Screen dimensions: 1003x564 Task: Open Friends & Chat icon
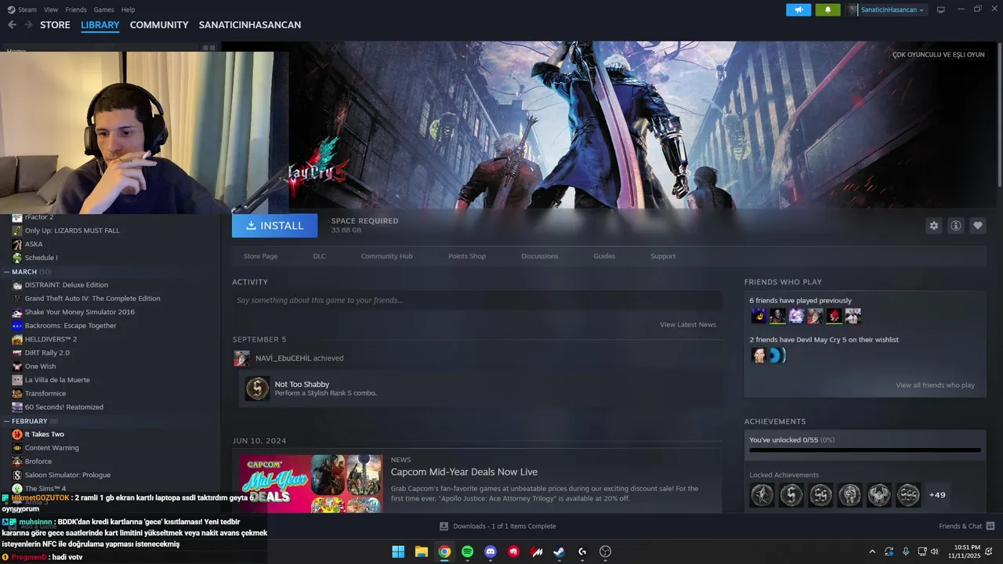click(x=990, y=526)
